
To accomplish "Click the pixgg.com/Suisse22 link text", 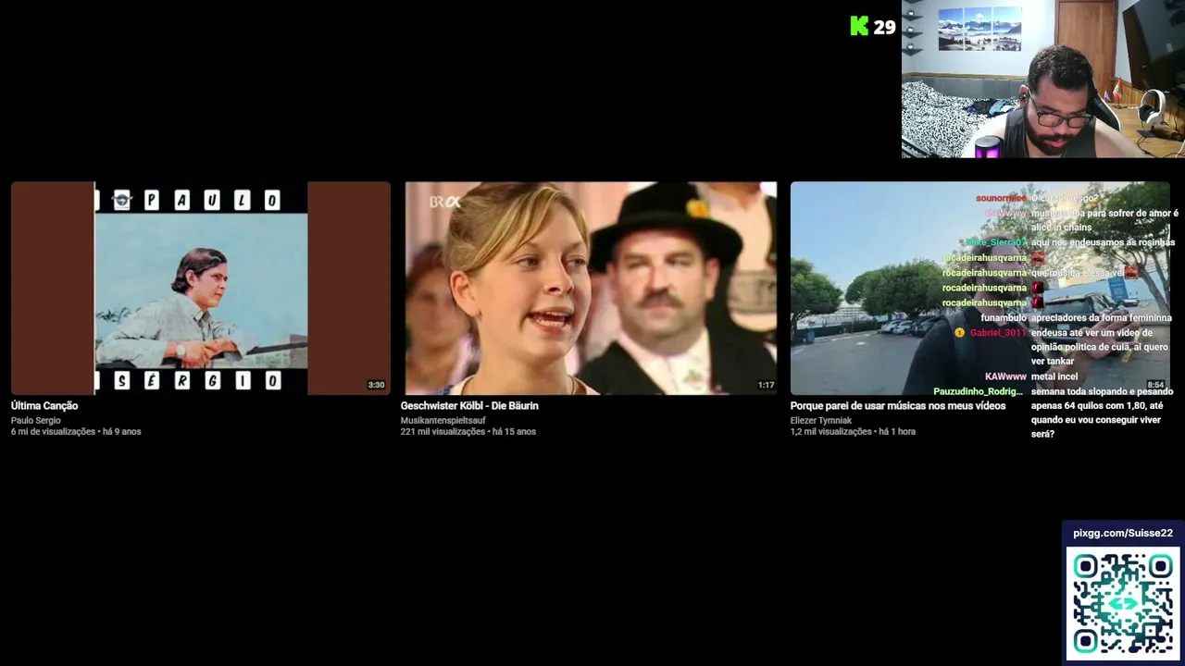I will click(1123, 534).
